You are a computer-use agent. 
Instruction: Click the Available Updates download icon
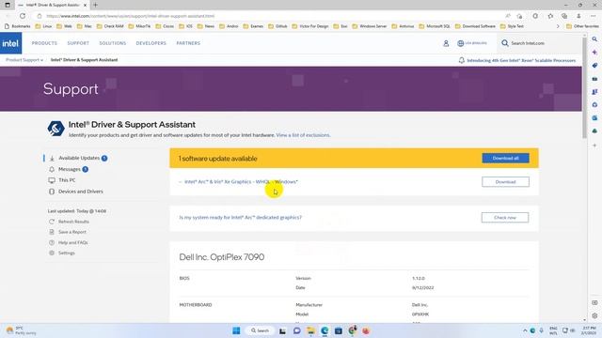[52, 158]
